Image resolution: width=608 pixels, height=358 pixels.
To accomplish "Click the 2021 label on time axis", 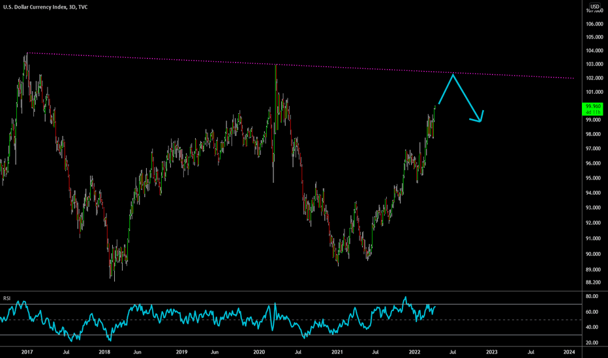I will point(337,351).
